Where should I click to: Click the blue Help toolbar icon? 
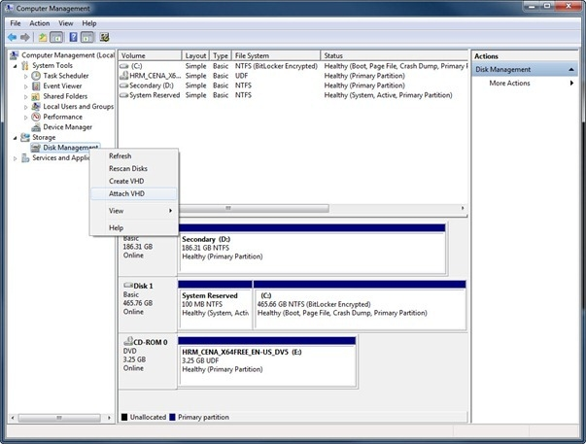[74, 37]
